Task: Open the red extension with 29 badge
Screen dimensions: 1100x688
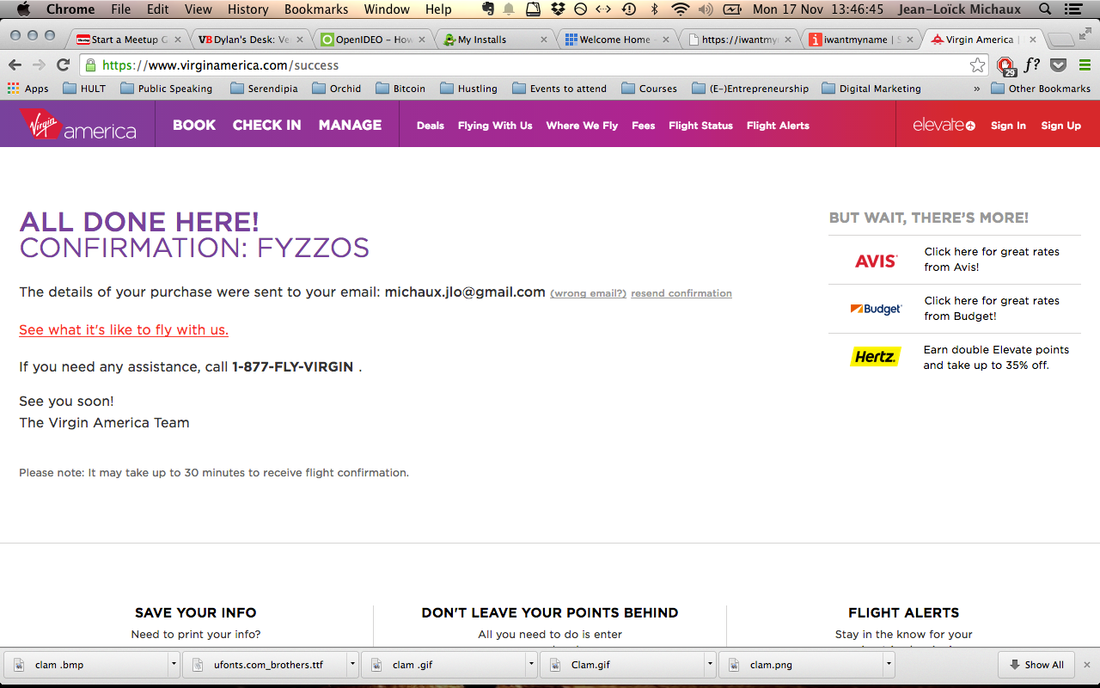Action: 1005,65
